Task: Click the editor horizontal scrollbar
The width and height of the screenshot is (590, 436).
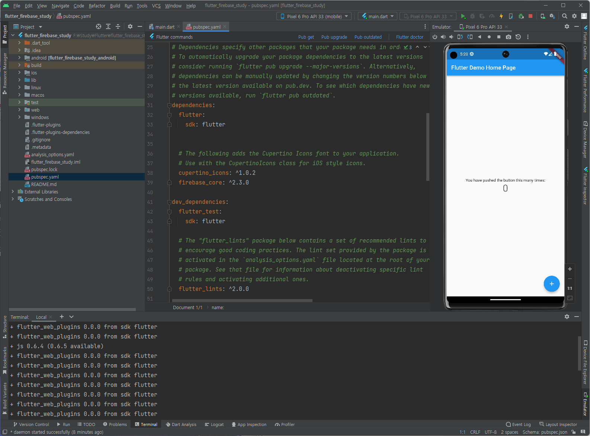Action: [x=242, y=300]
